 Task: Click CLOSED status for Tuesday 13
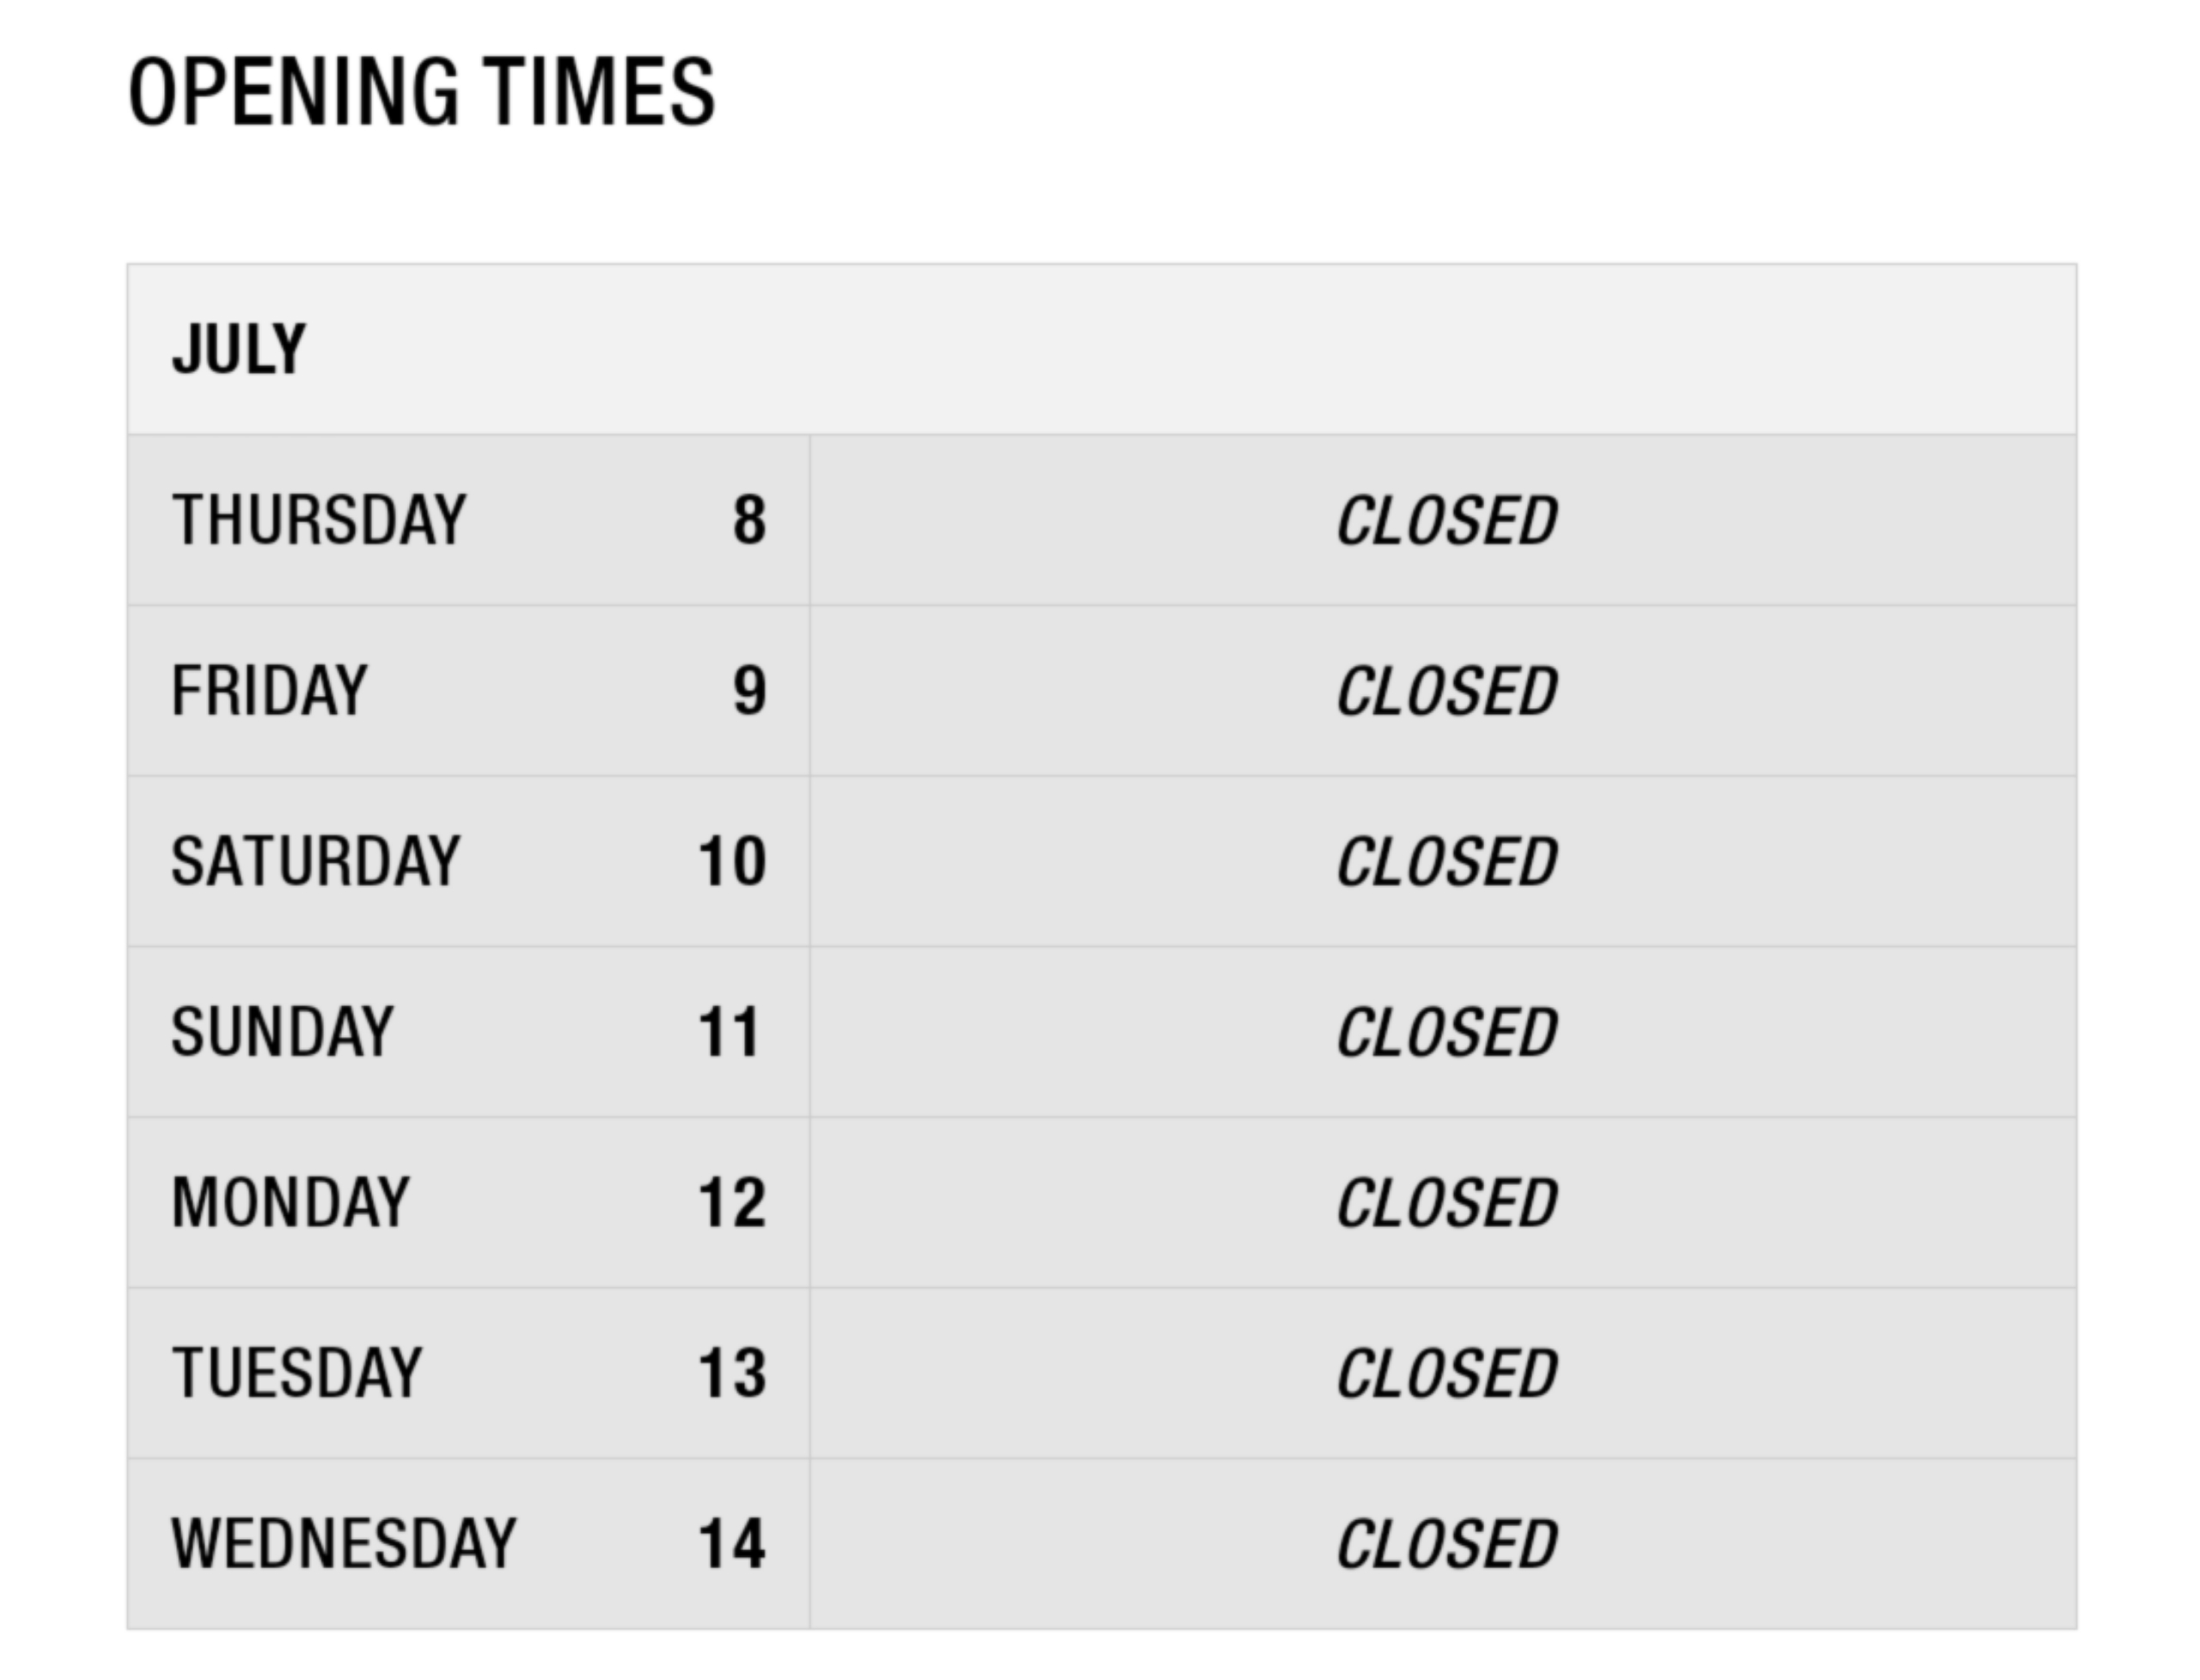coord(1446,1374)
